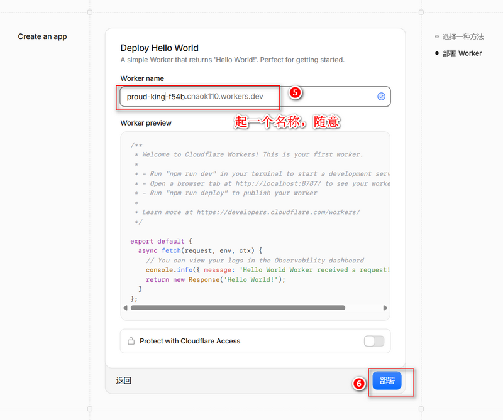The image size is (503, 420).
Task: Select the 部署 Worker step
Action: pyautogui.click(x=462, y=53)
